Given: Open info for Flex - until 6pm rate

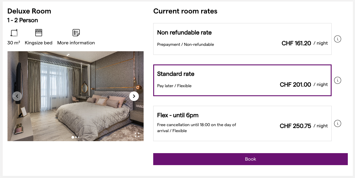Looking at the screenshot, I should point(338,123).
